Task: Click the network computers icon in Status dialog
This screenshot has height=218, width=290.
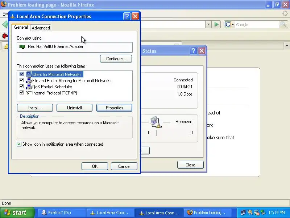Action: tap(156, 122)
